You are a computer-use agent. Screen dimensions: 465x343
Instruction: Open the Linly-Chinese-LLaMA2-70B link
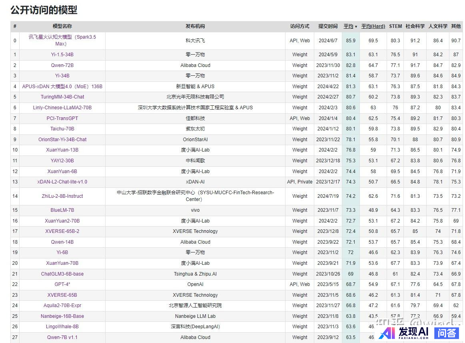coord(62,107)
